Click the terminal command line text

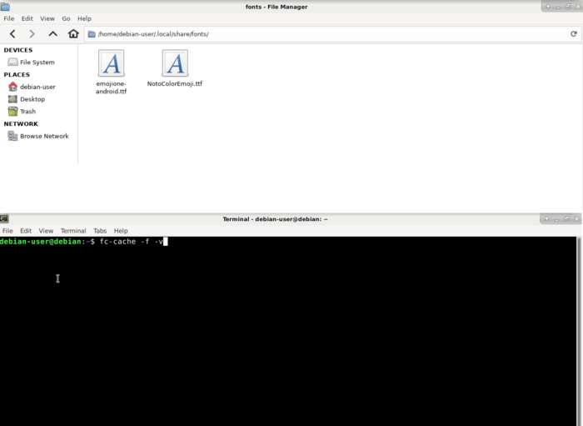click(x=132, y=242)
